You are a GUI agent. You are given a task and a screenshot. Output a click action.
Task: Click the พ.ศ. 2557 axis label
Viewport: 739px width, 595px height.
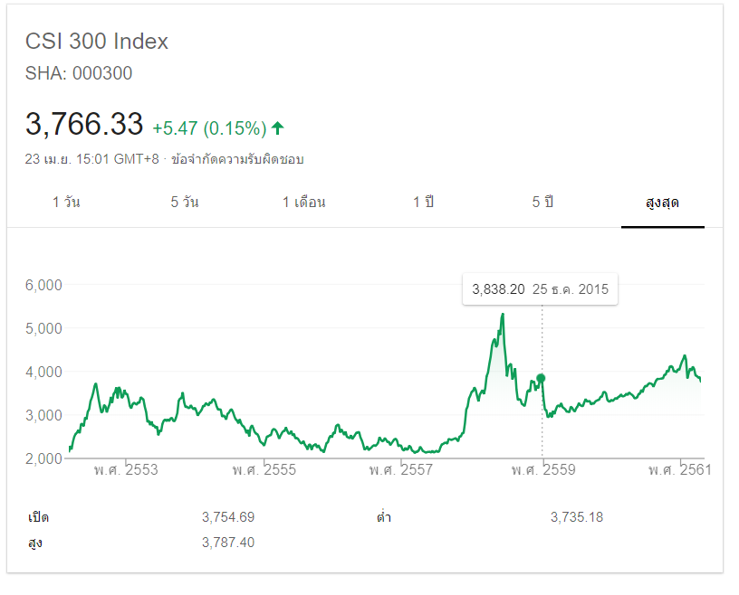tap(401, 470)
